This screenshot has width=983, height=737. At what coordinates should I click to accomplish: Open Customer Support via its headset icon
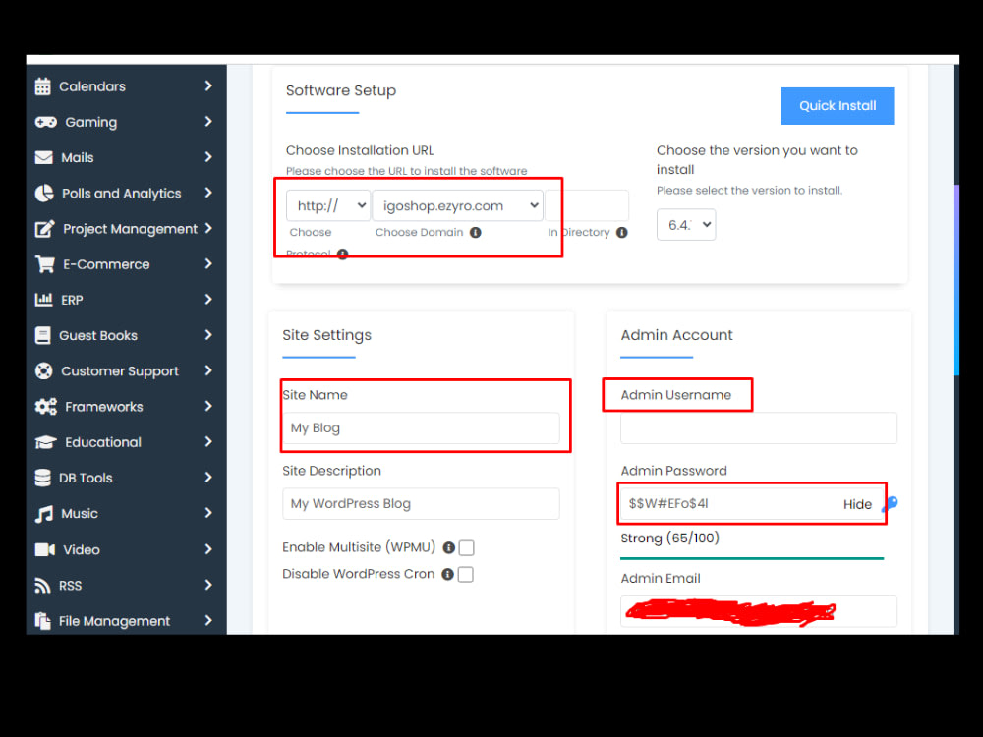(44, 370)
